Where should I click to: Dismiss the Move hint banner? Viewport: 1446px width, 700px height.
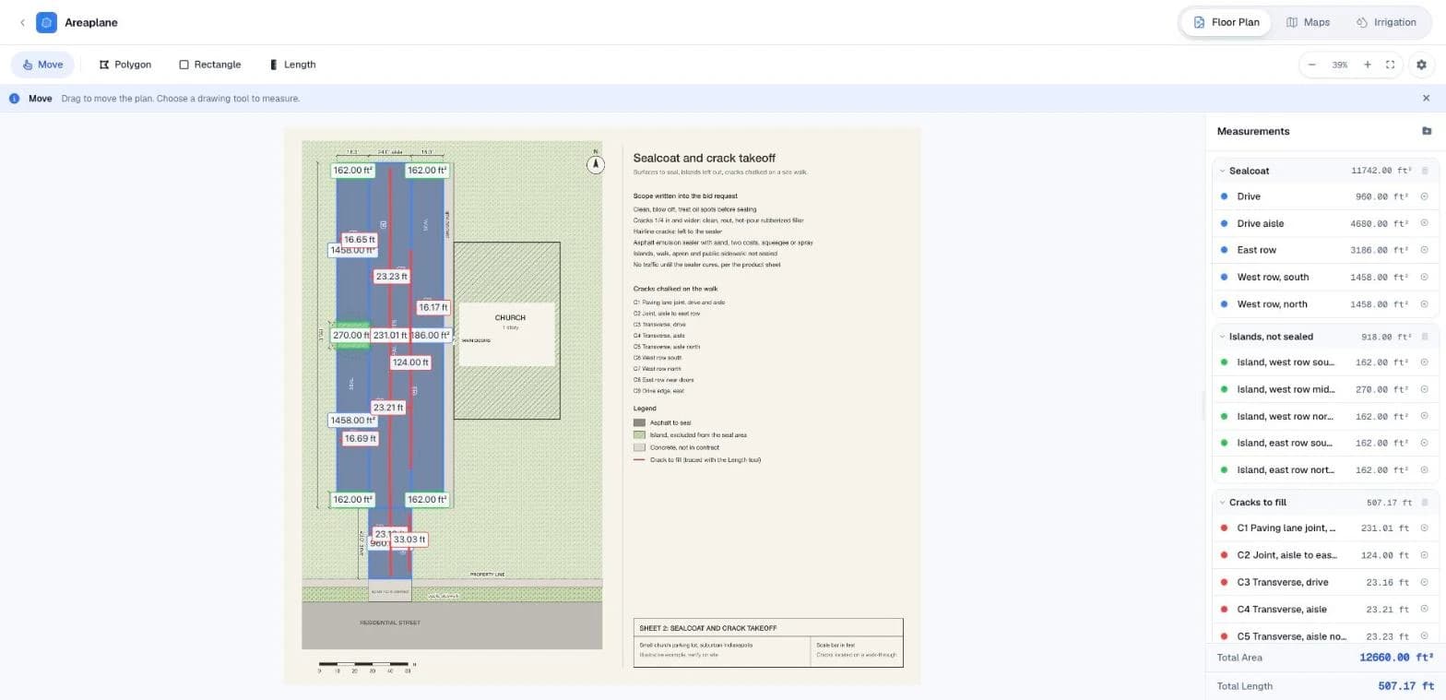coord(1426,98)
